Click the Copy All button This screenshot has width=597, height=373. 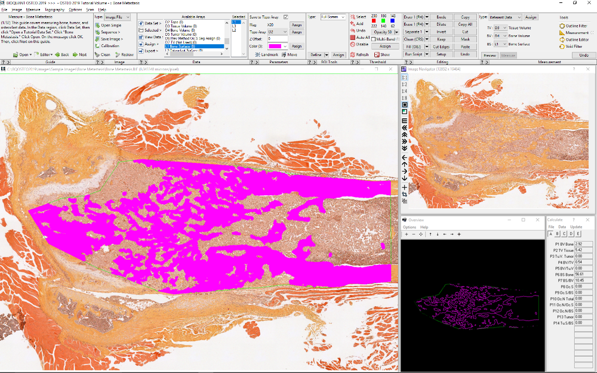click(x=465, y=24)
